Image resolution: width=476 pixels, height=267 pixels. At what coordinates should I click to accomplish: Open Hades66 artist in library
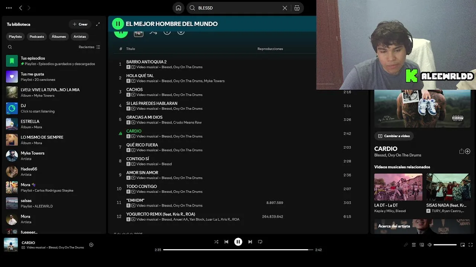tap(54, 171)
